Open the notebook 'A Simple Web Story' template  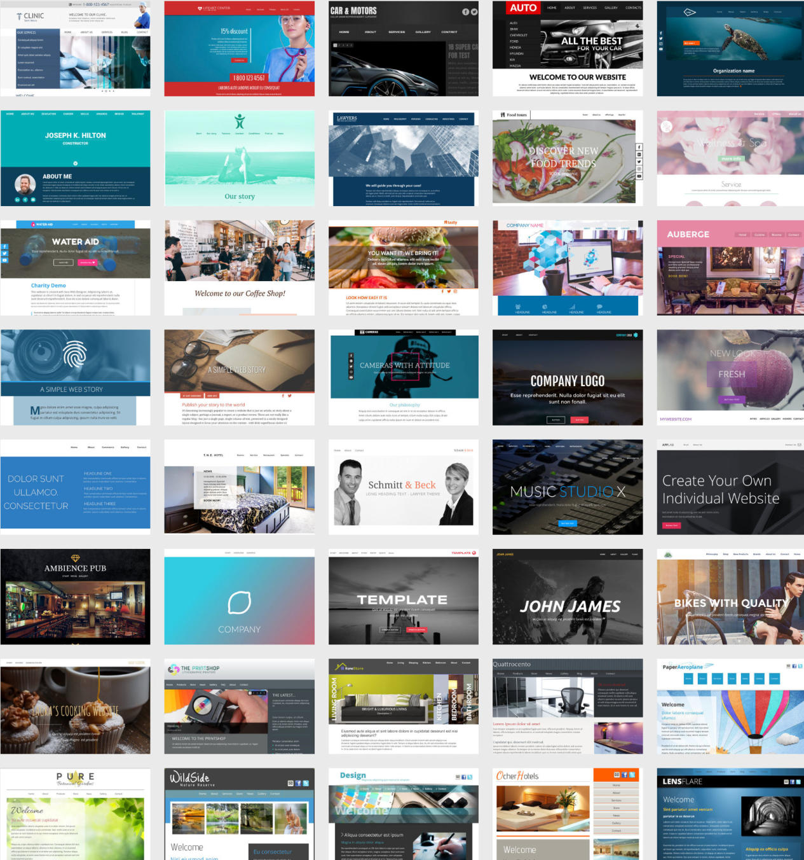[x=240, y=378]
